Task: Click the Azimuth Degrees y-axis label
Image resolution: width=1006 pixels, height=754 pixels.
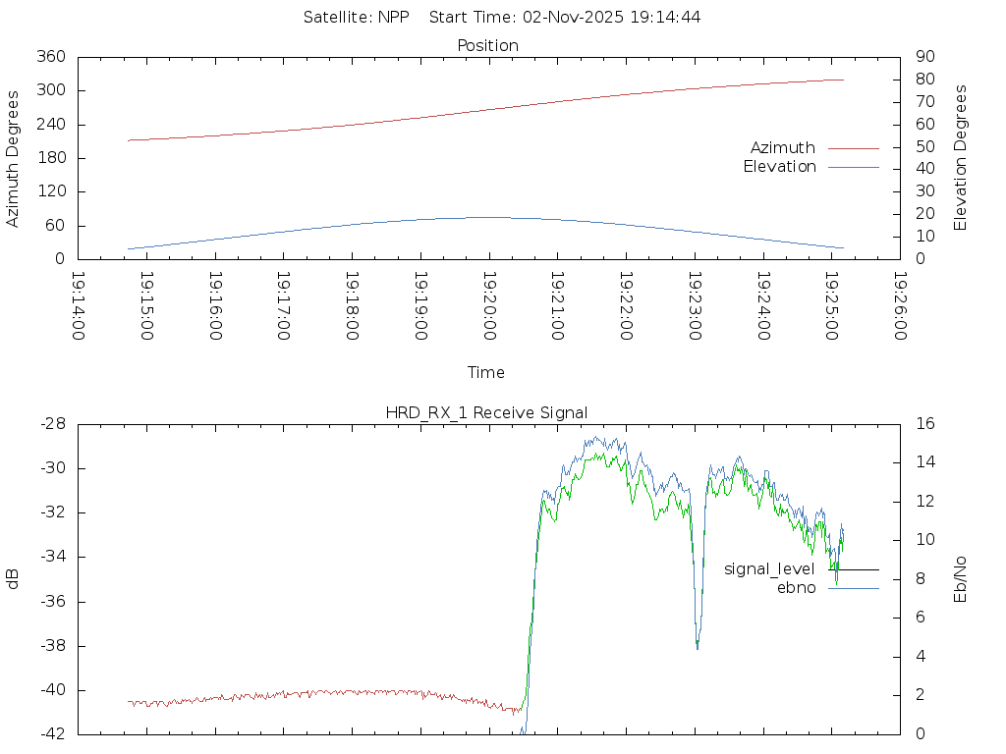Action: (x=14, y=158)
